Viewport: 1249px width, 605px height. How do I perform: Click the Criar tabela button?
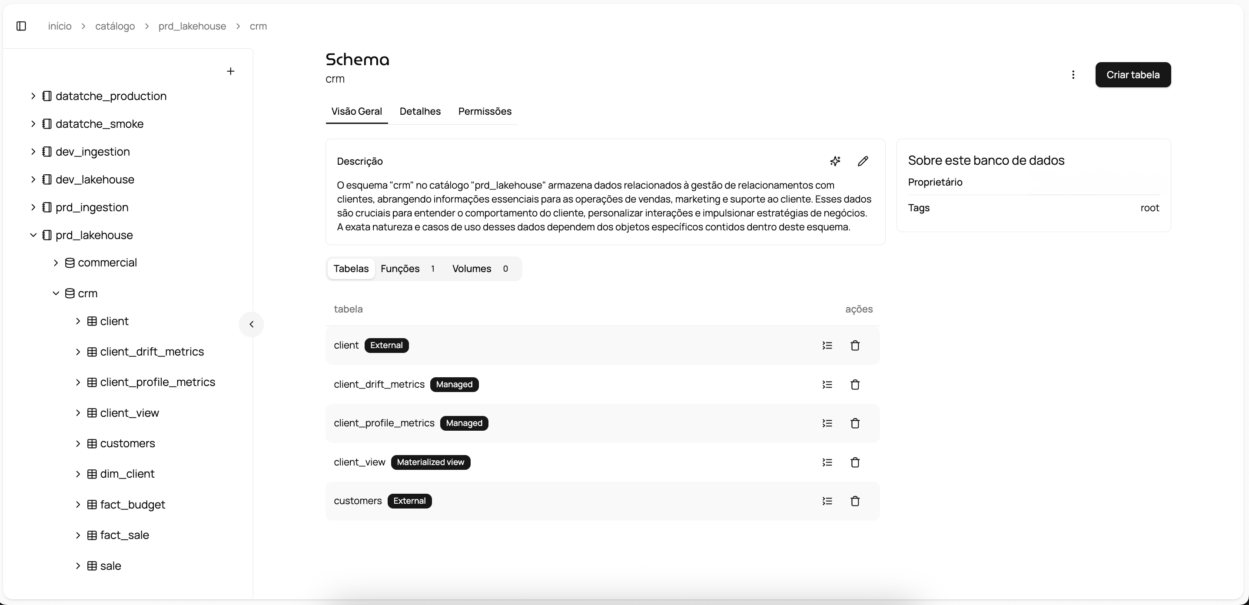[x=1133, y=75]
